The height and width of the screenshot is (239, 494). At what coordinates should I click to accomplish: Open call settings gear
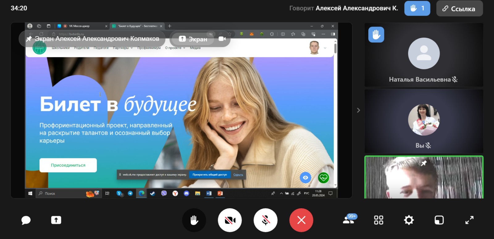409,220
